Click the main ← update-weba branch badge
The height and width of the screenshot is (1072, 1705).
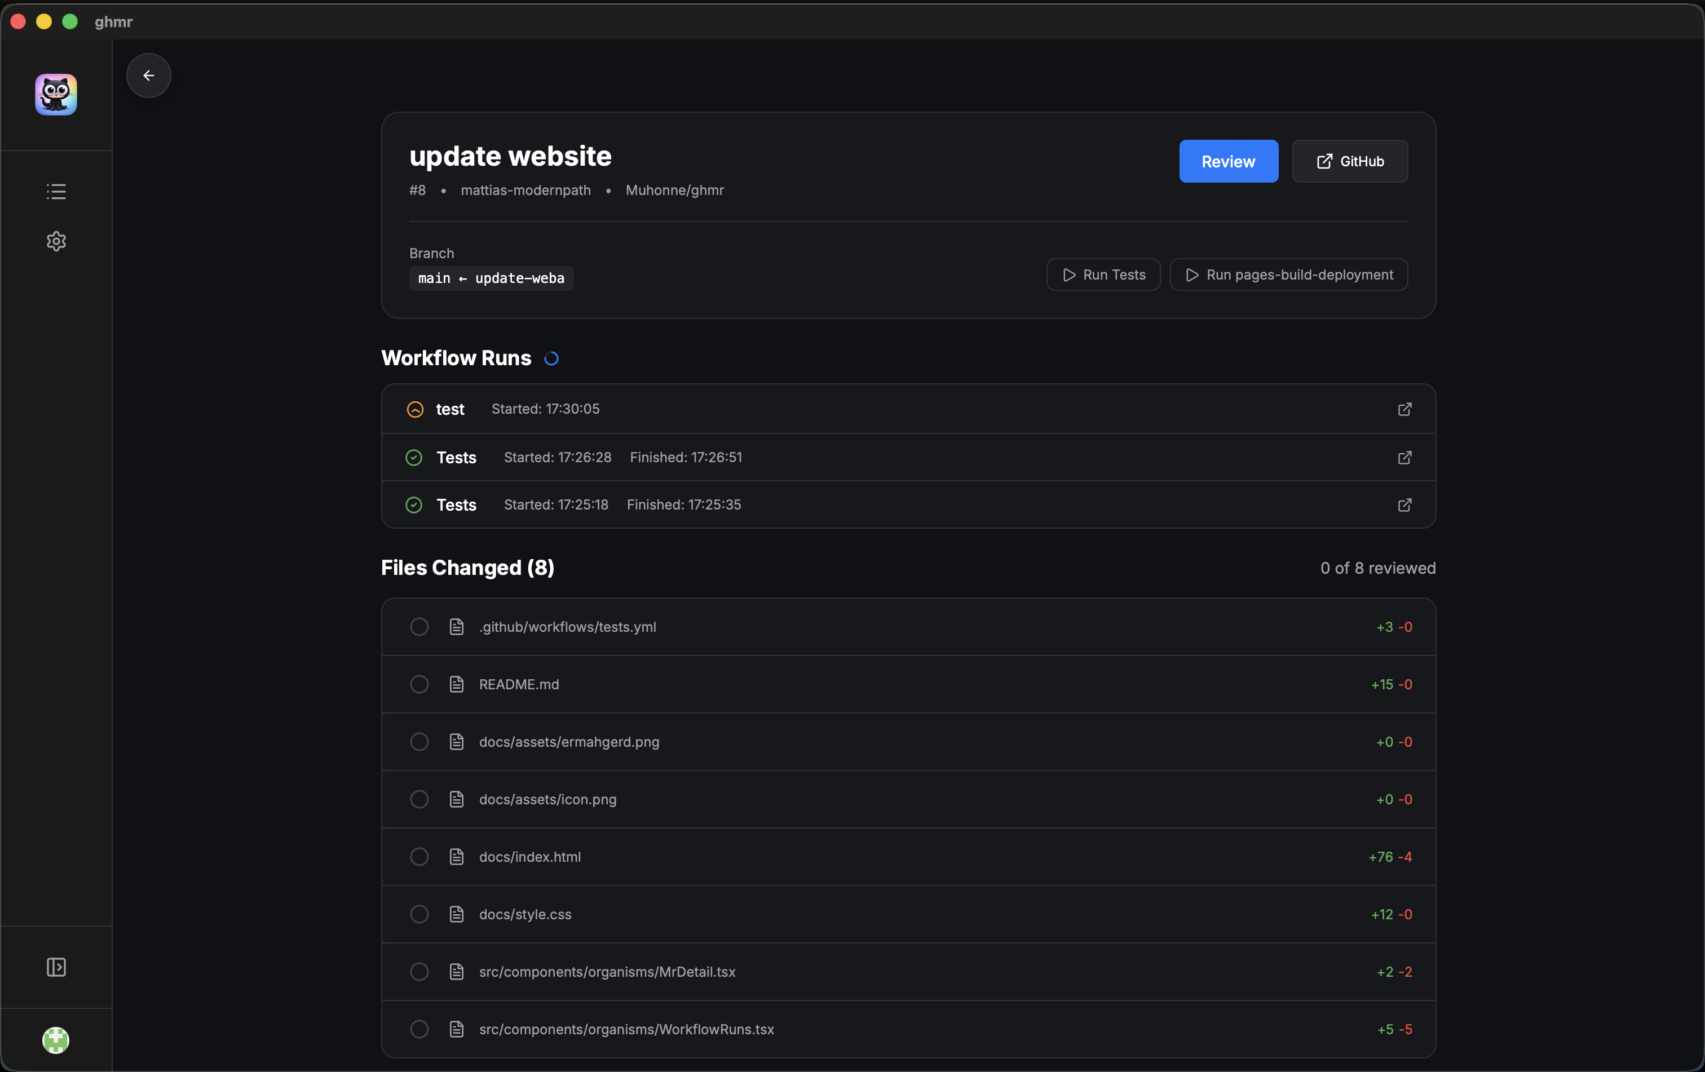point(491,278)
